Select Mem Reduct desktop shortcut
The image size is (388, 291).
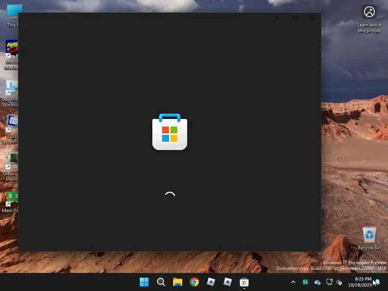click(10, 202)
